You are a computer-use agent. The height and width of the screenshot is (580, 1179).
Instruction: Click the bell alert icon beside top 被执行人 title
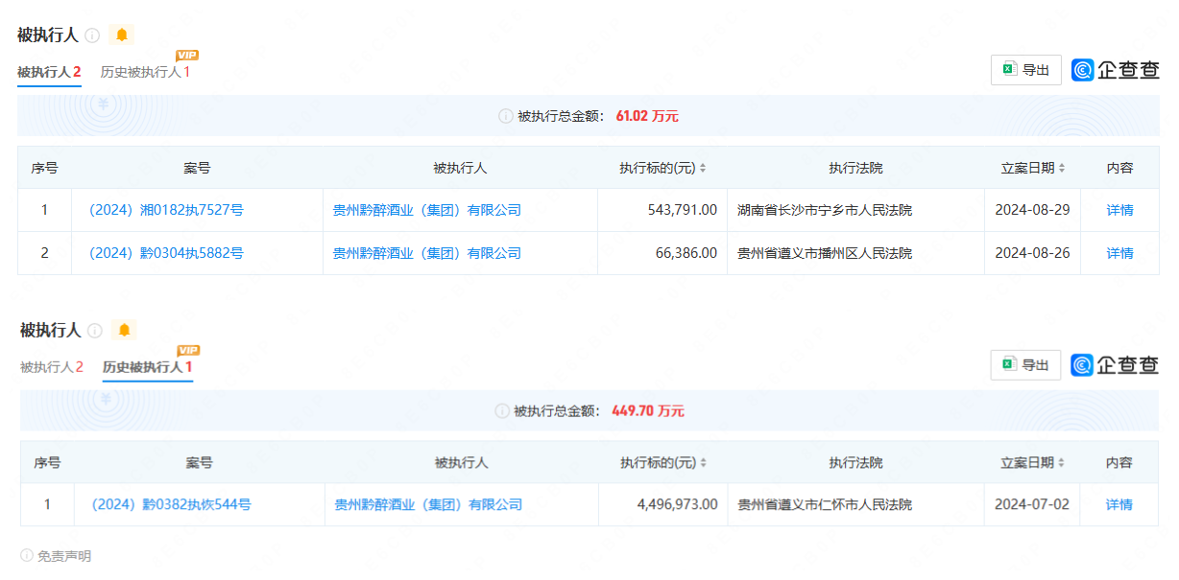(x=121, y=35)
